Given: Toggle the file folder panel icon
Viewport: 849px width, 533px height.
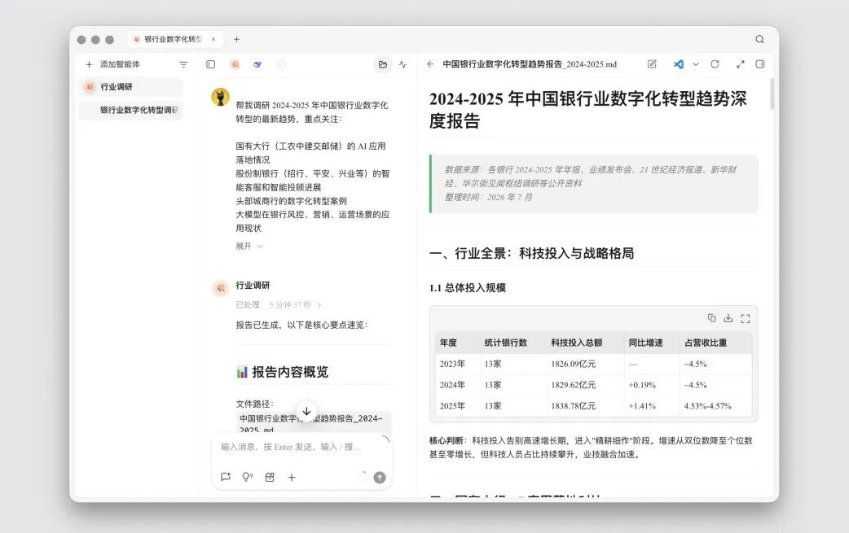Looking at the screenshot, I should pyautogui.click(x=383, y=64).
